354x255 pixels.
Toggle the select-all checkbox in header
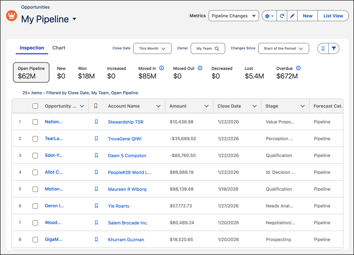35,106
